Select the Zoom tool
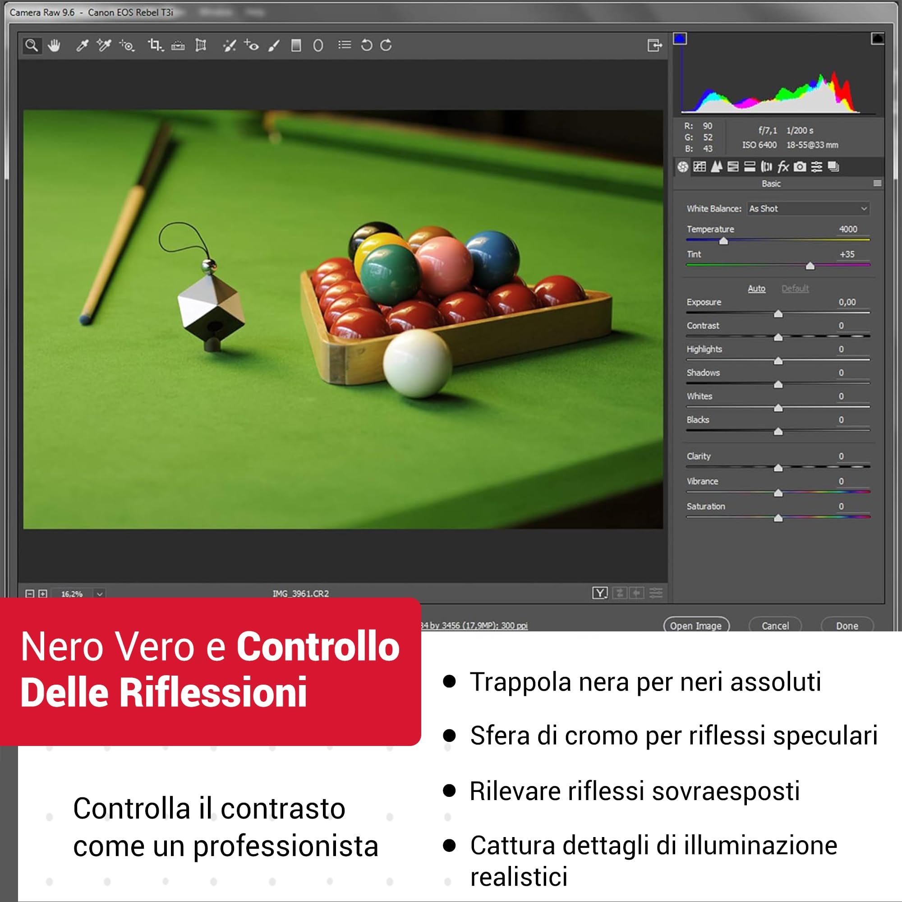The image size is (902, 902). coord(32,45)
